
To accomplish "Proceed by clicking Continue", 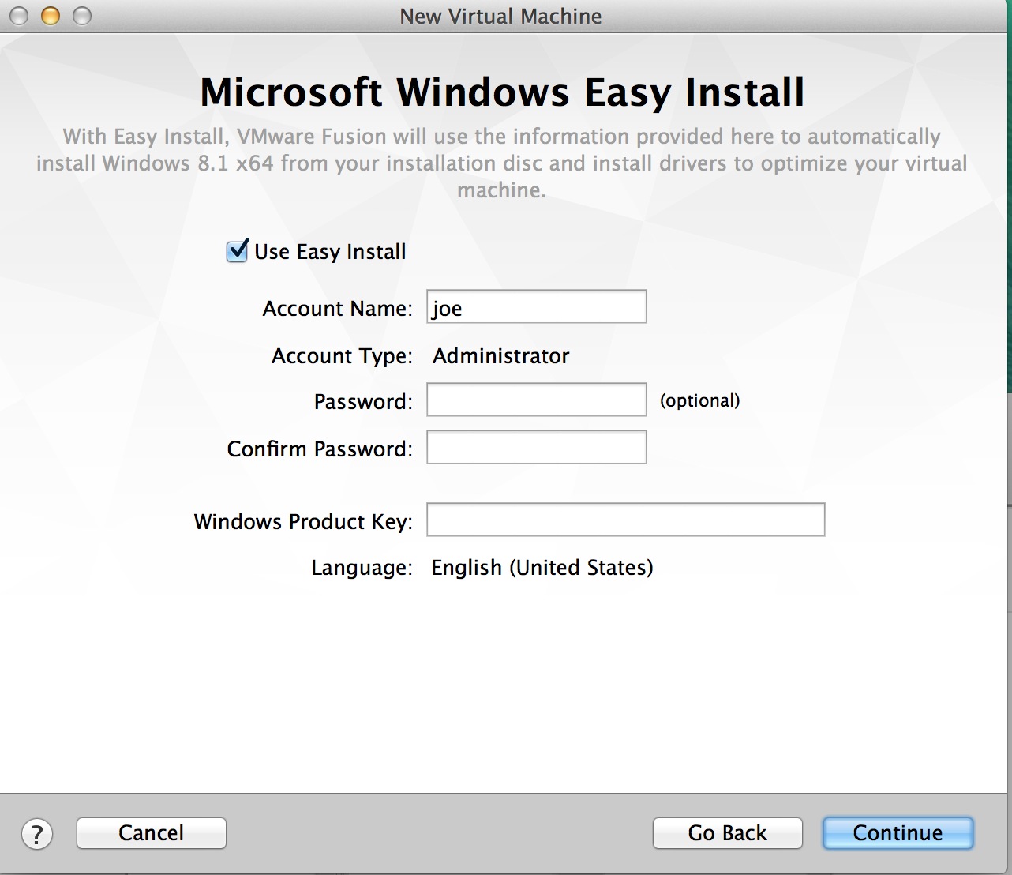I will [x=898, y=833].
